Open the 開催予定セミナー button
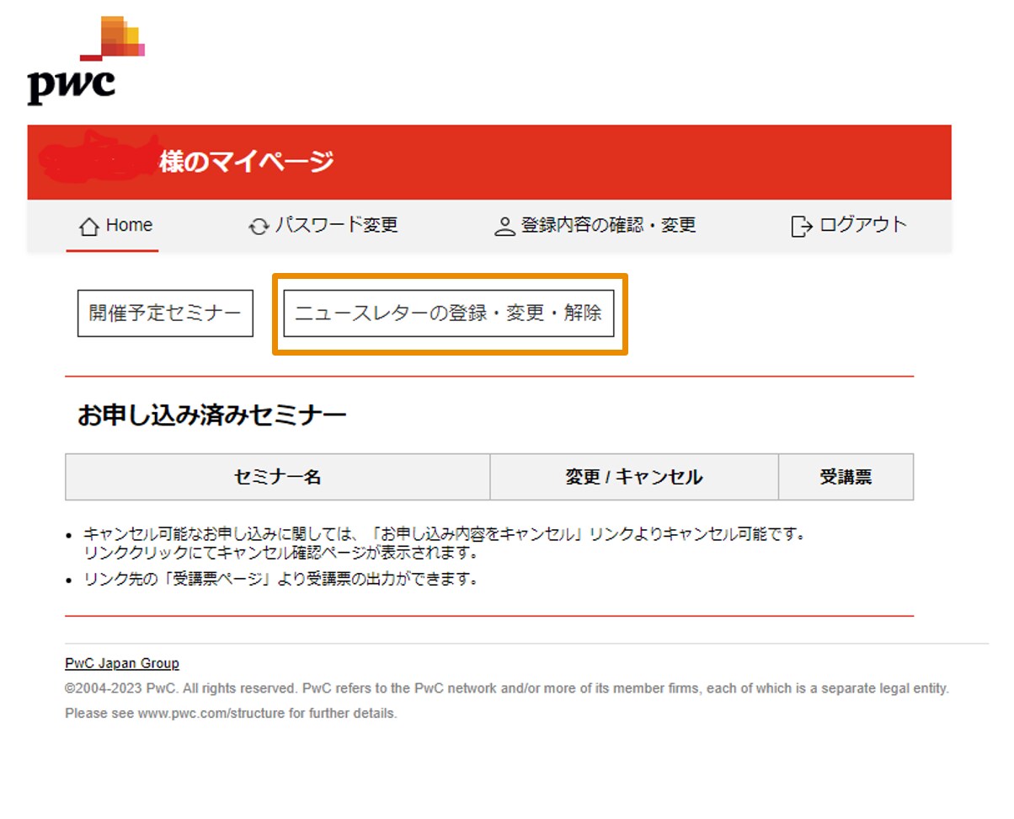 (x=165, y=313)
